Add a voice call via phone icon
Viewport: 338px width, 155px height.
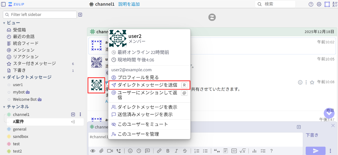pos(119,151)
